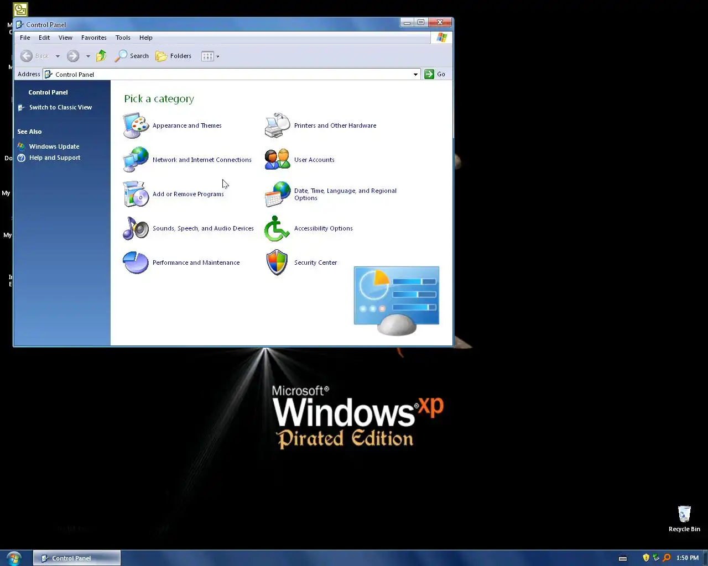Click the 'Pick a category' heading
Screen dimensions: 708x566
pos(159,99)
